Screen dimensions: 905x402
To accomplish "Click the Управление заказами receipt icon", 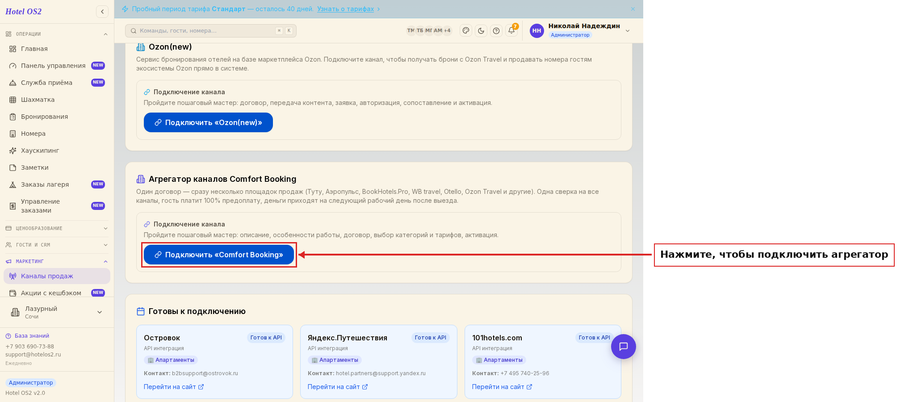I will point(13,206).
